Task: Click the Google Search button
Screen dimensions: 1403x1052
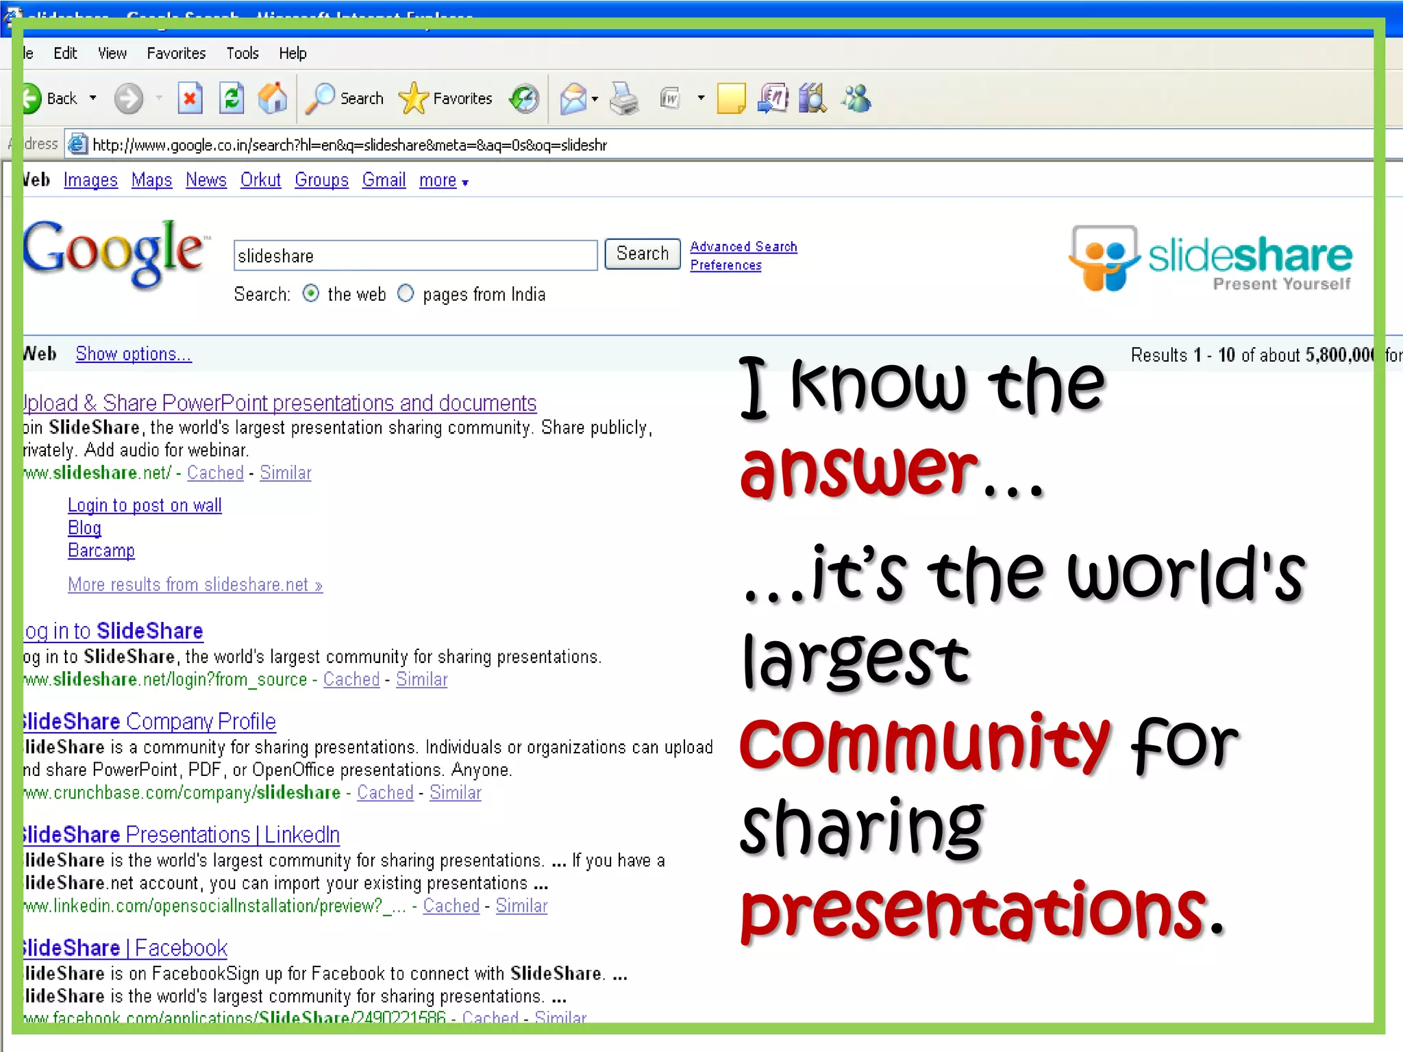Action: click(643, 254)
